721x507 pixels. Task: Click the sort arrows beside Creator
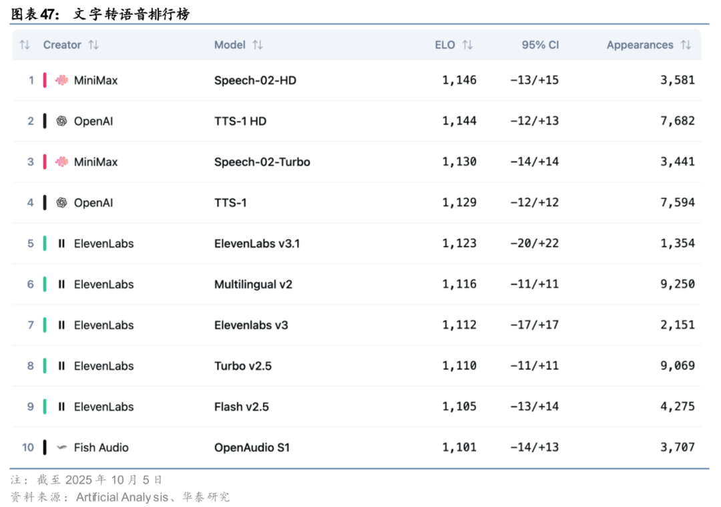point(94,45)
